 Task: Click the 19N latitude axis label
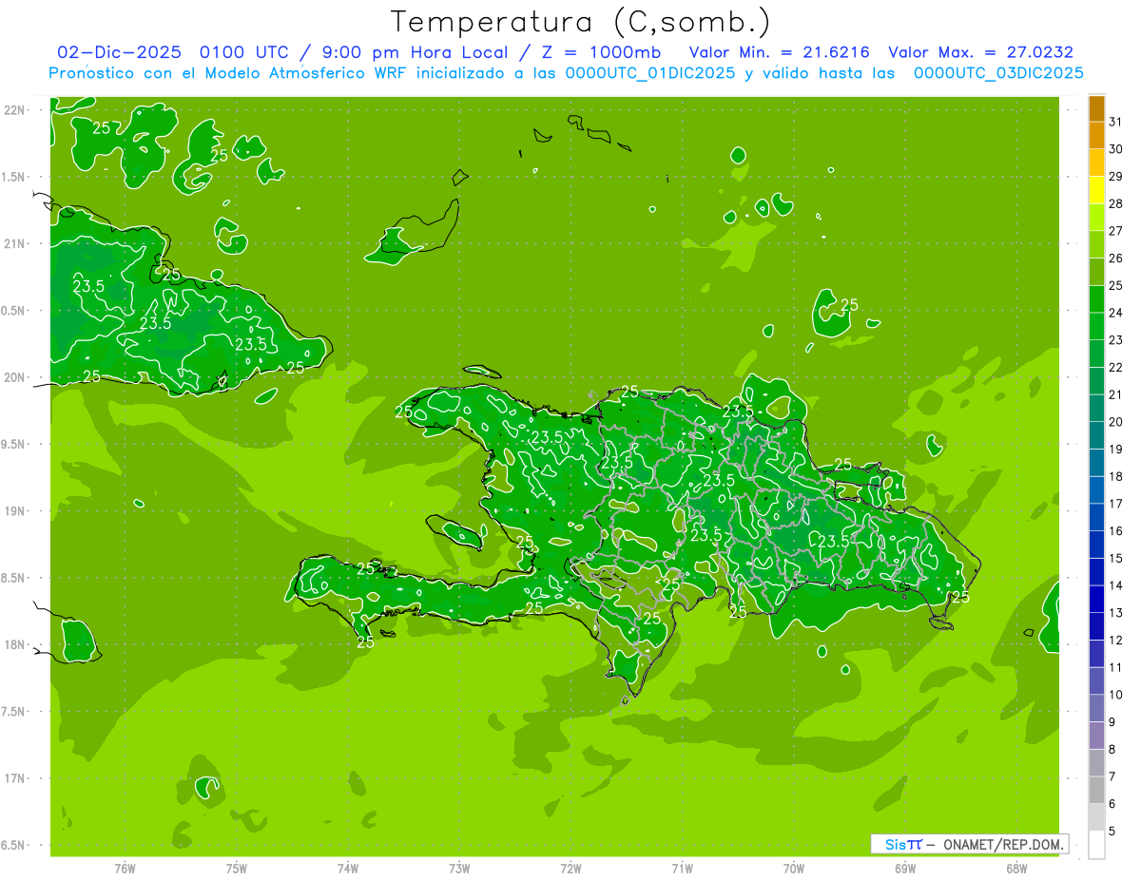(15, 511)
